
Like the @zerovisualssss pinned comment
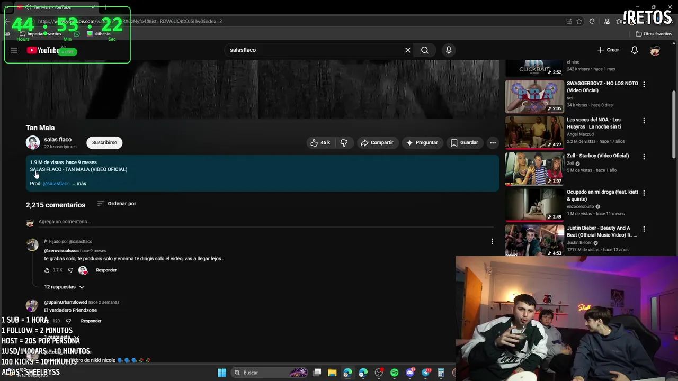pyautogui.click(x=47, y=270)
